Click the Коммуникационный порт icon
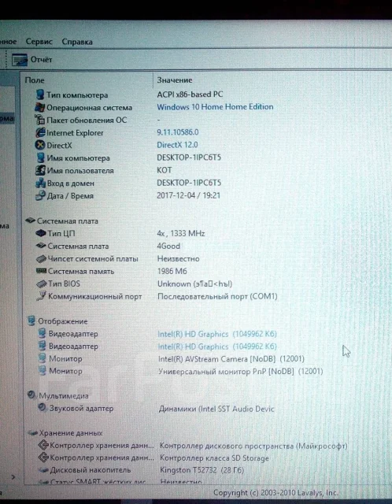This screenshot has height=504, width=392. 42,296
